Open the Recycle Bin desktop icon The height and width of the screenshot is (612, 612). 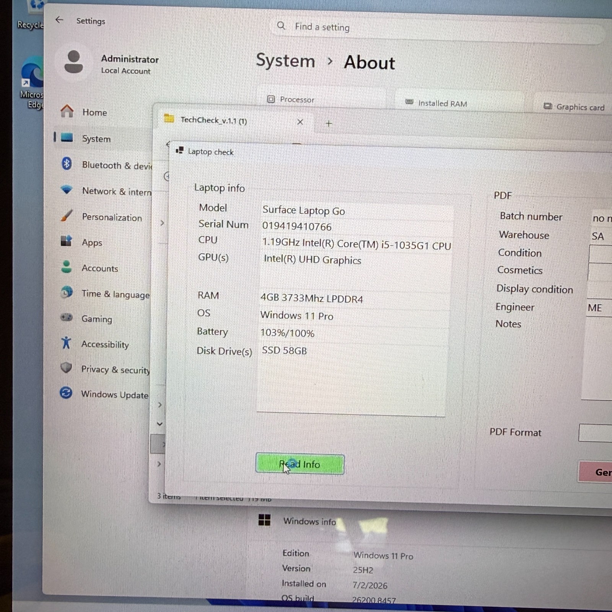pyautogui.click(x=31, y=15)
